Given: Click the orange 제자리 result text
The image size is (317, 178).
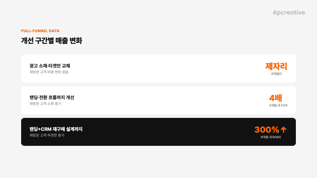Looking at the screenshot, I should (276, 66).
